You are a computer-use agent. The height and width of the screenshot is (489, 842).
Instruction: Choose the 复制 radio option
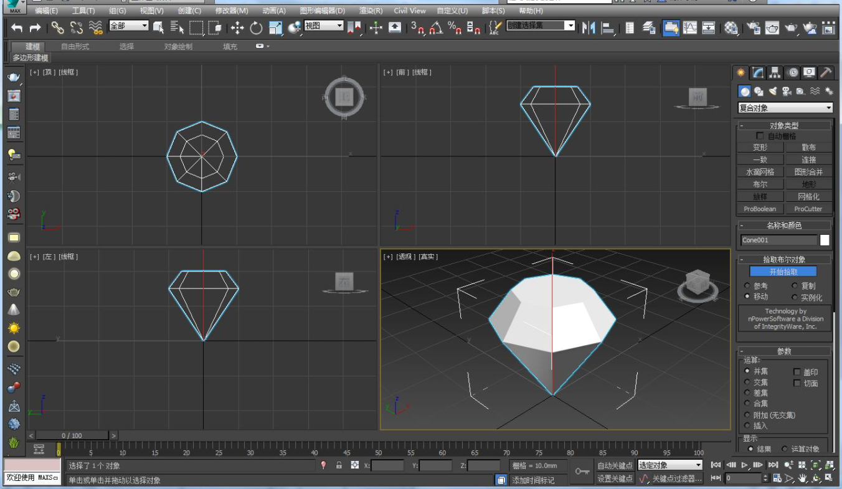pos(795,286)
